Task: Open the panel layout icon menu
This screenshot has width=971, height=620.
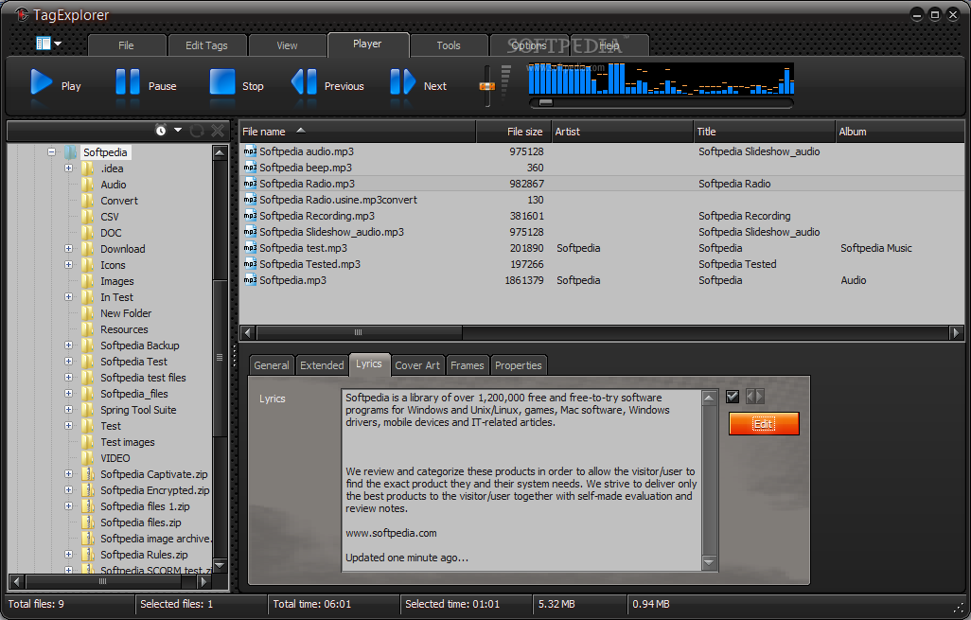Action: [x=44, y=44]
